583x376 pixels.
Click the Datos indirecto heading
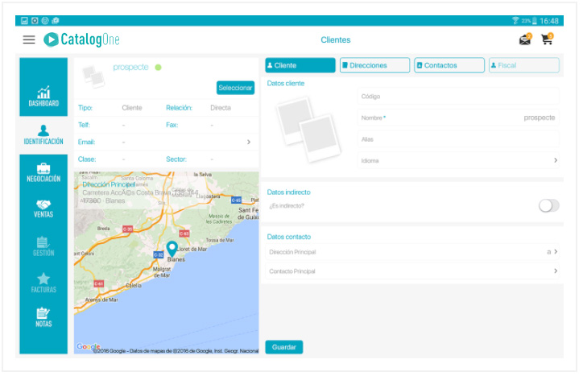(288, 192)
